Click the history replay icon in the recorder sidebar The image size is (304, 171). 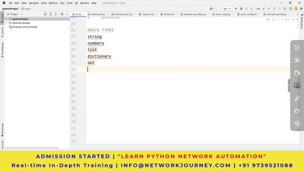pos(297,123)
